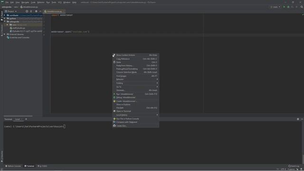Open the Code menu

coord(33,2)
